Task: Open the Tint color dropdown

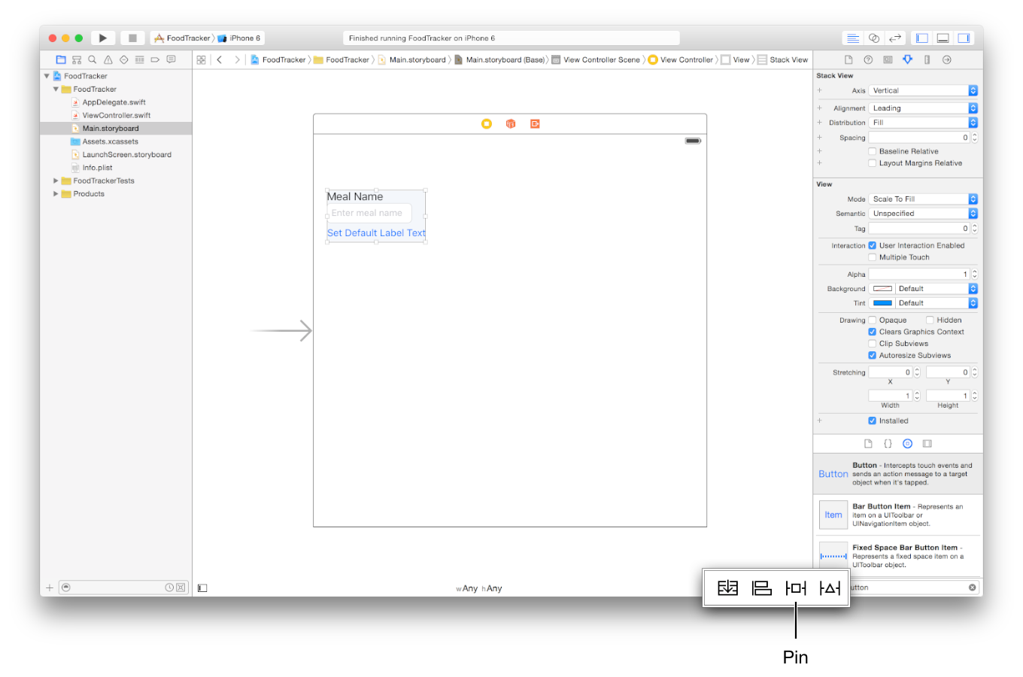Action: point(936,303)
